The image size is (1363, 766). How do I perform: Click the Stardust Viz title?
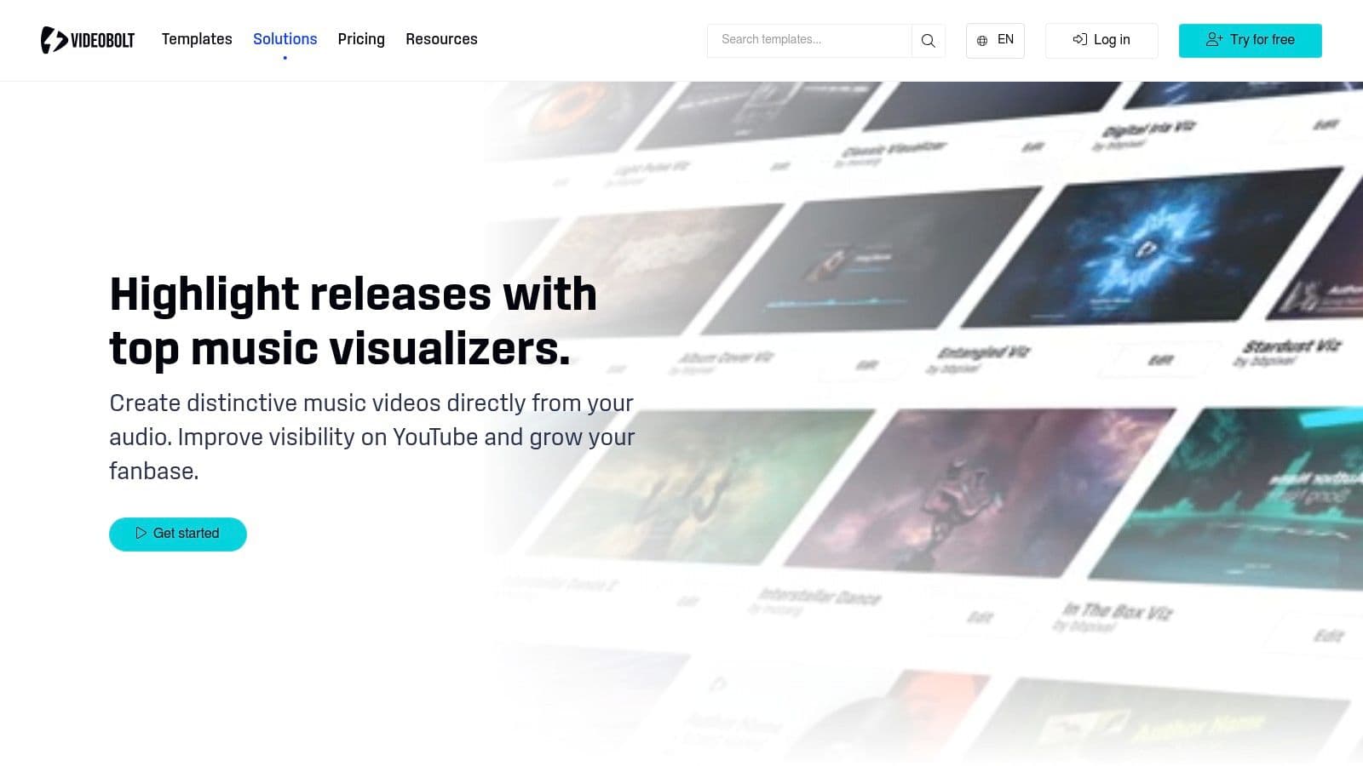1291,346
